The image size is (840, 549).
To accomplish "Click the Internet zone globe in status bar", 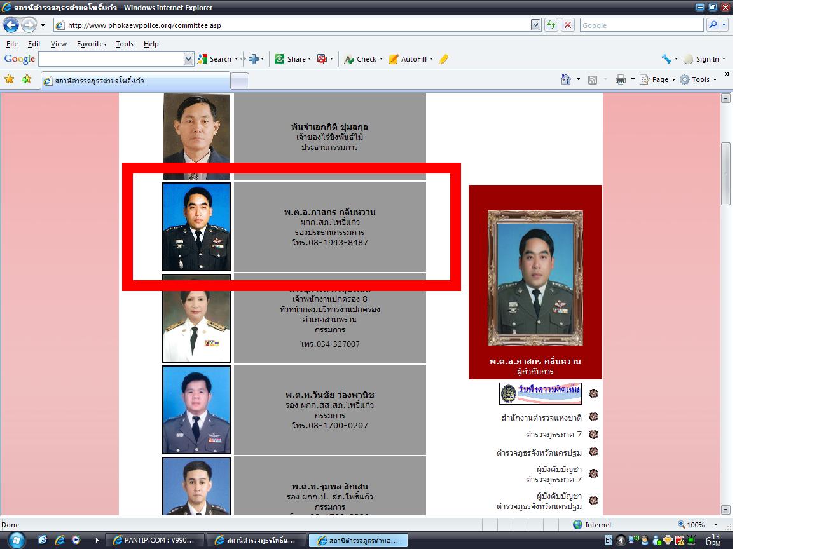I will tap(577, 525).
